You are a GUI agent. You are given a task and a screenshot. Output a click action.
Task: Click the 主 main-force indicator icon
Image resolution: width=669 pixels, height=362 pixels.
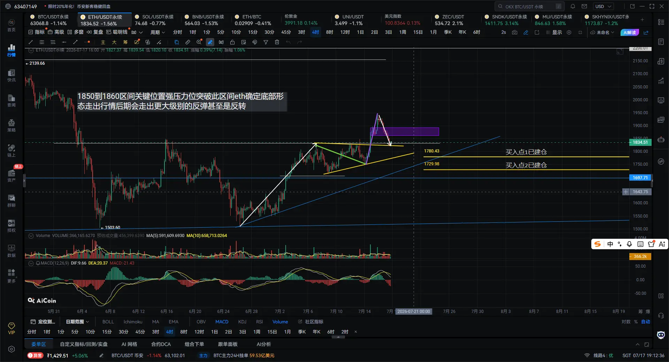click(103, 42)
